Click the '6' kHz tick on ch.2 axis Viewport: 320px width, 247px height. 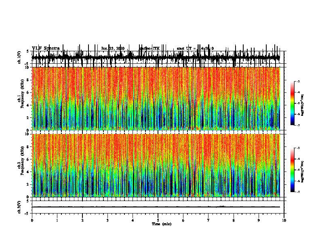tap(28, 159)
